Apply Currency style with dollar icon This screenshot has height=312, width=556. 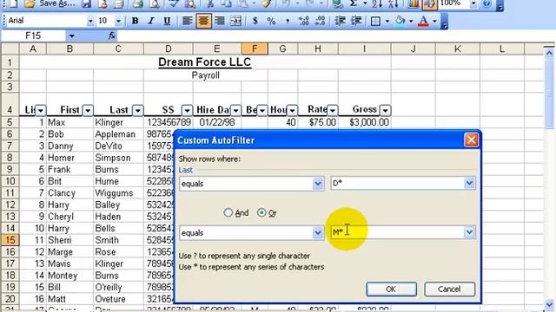[255, 21]
